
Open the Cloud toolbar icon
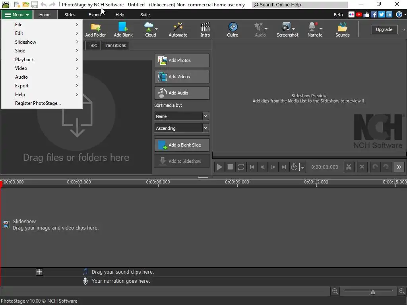coord(151,30)
